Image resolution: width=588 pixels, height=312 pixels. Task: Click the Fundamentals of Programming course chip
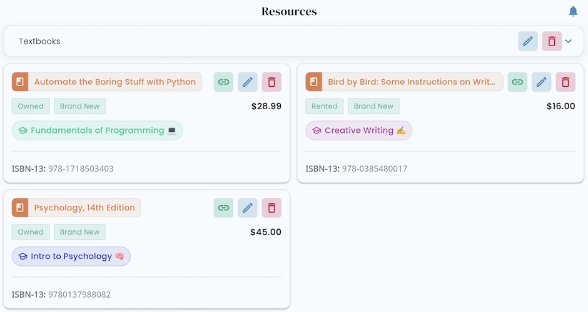(98, 130)
